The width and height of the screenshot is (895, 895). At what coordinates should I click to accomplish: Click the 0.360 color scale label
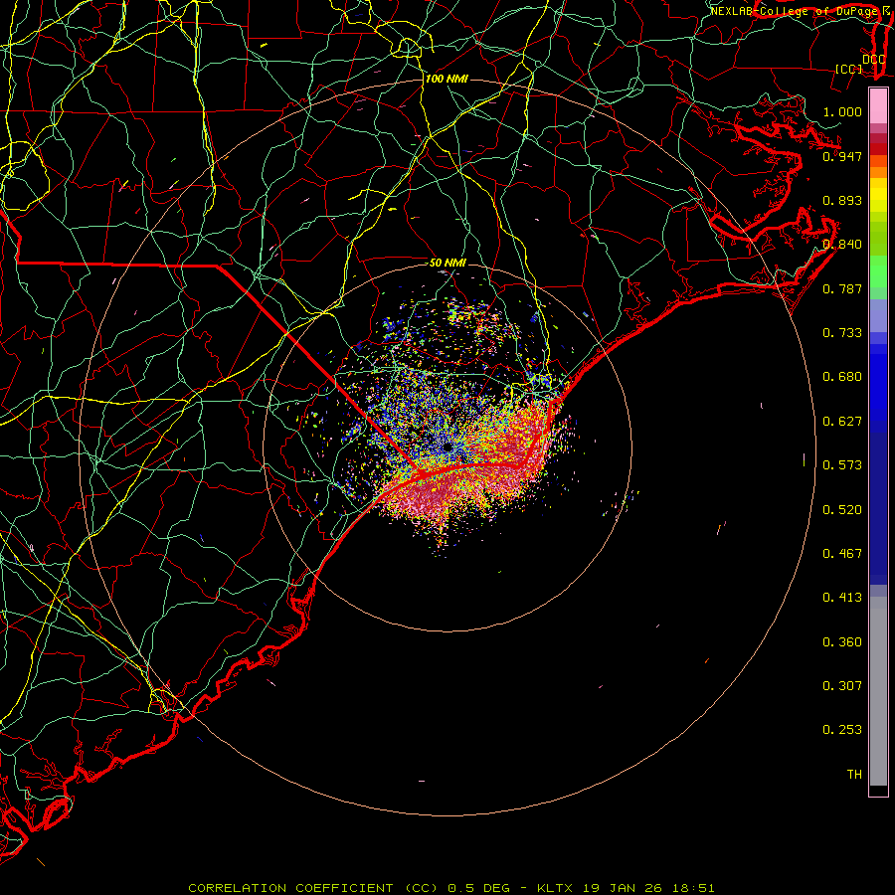[842, 642]
